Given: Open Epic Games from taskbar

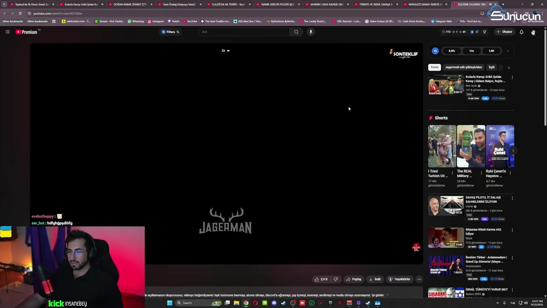Looking at the screenshot, I should coord(330,303).
